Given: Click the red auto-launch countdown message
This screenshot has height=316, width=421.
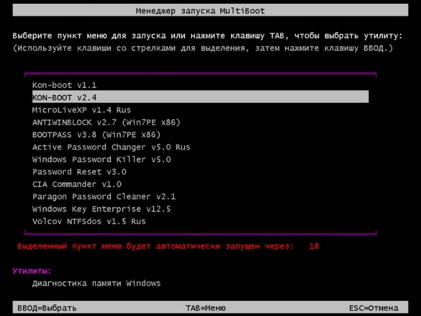Looking at the screenshot, I should pos(155,246).
